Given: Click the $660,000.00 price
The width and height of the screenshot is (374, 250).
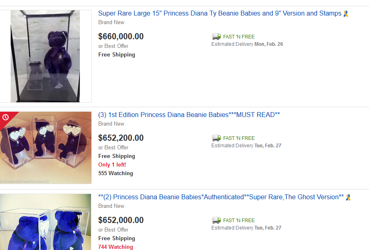Looking at the screenshot, I should pyautogui.click(x=121, y=36).
